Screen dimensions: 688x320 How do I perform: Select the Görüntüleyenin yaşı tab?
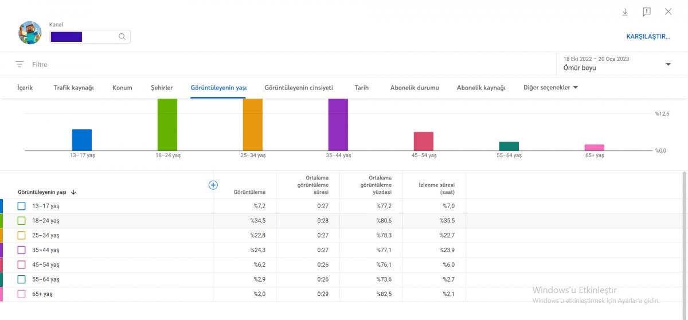[x=218, y=88]
